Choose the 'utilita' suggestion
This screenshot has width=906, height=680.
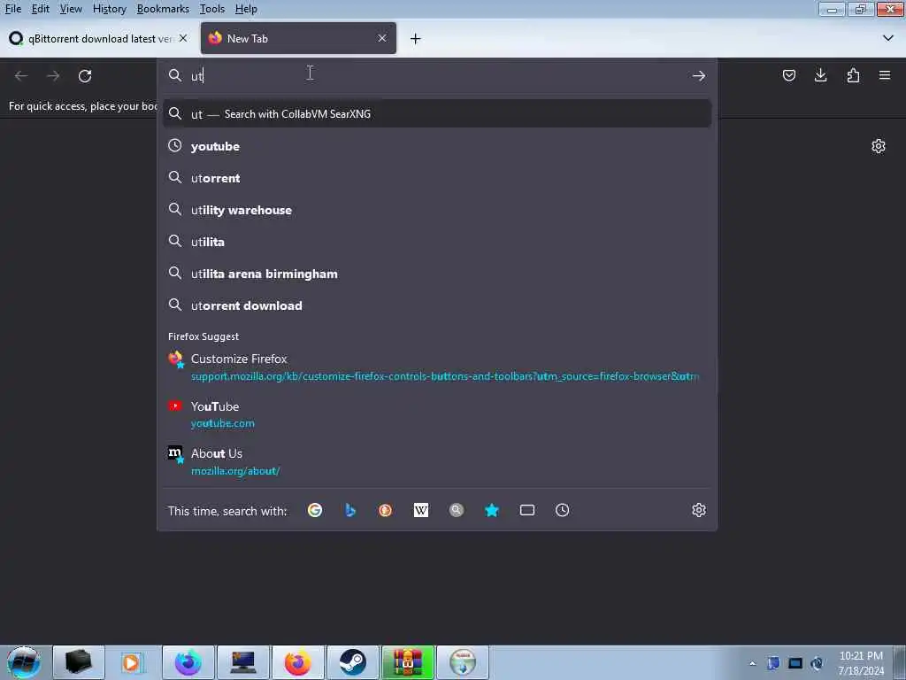click(x=437, y=242)
